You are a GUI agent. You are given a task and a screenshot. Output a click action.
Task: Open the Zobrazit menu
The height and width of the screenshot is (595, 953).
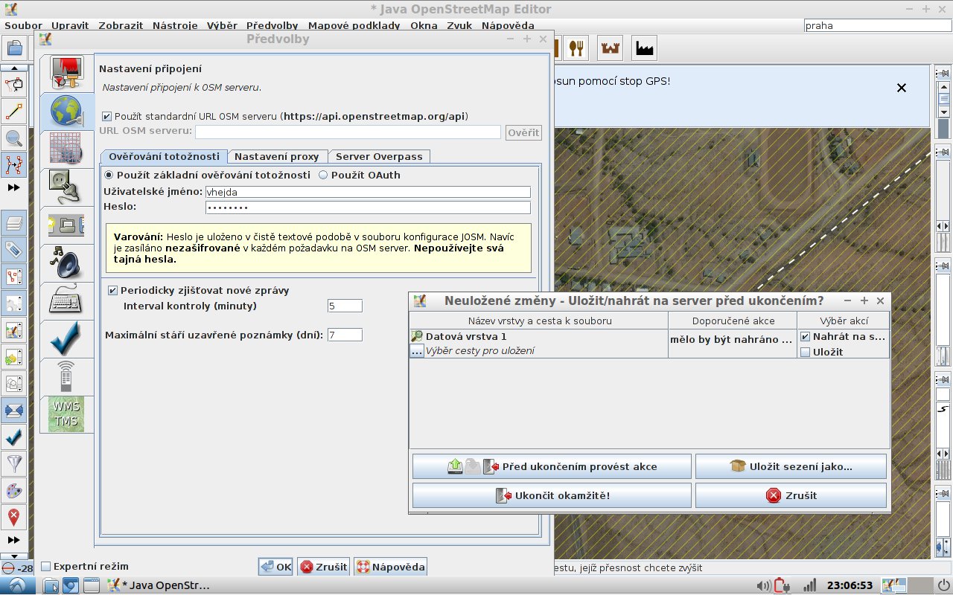tap(121, 25)
